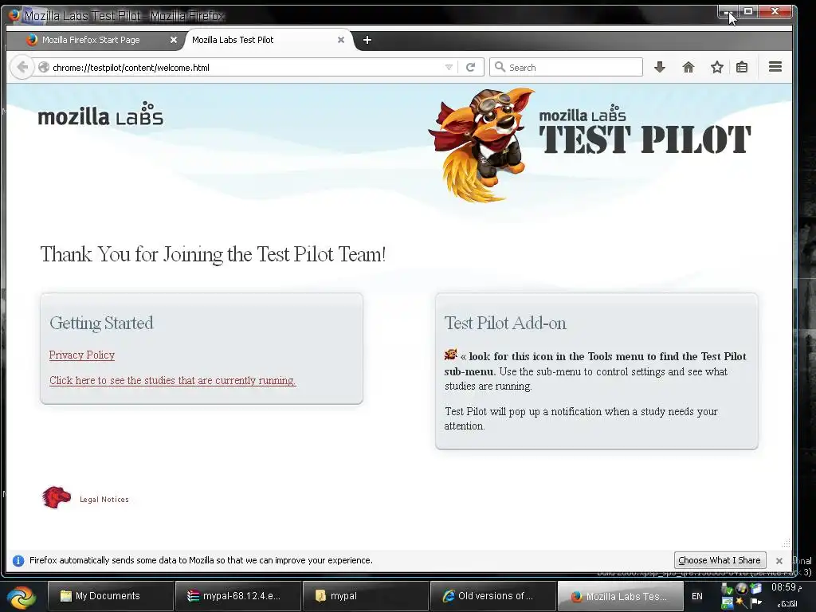The width and height of the screenshot is (816, 612).
Task: Open the mypal folder taskbar item
Action: tap(366, 596)
